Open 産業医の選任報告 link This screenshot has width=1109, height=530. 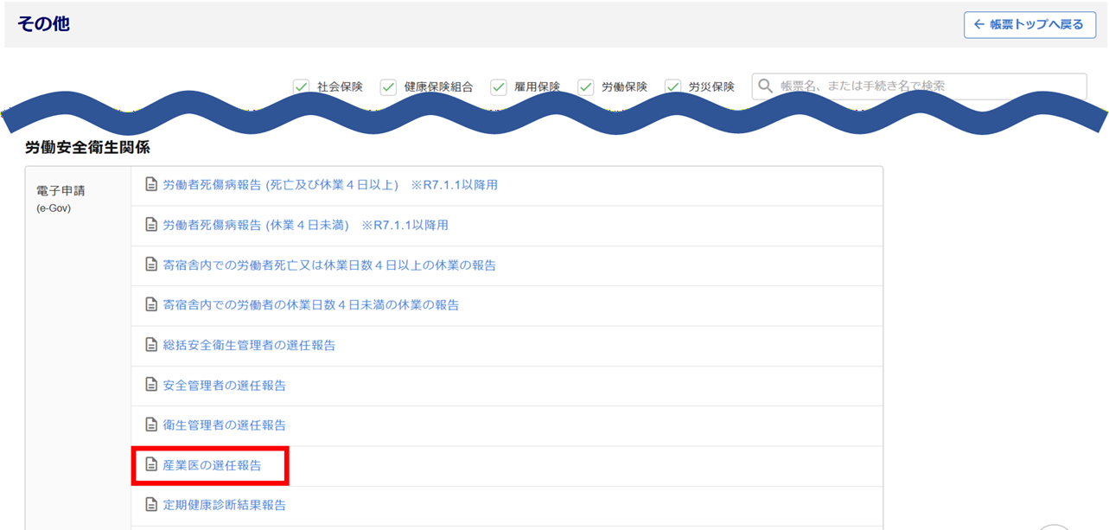(212, 465)
